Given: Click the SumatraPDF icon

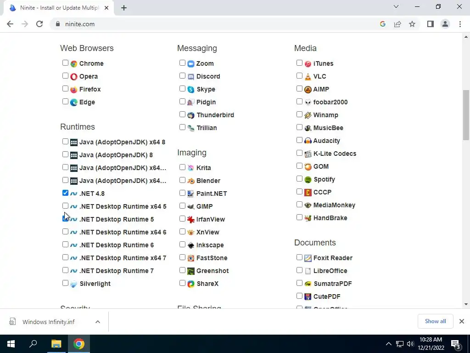Looking at the screenshot, I should click(x=308, y=284).
